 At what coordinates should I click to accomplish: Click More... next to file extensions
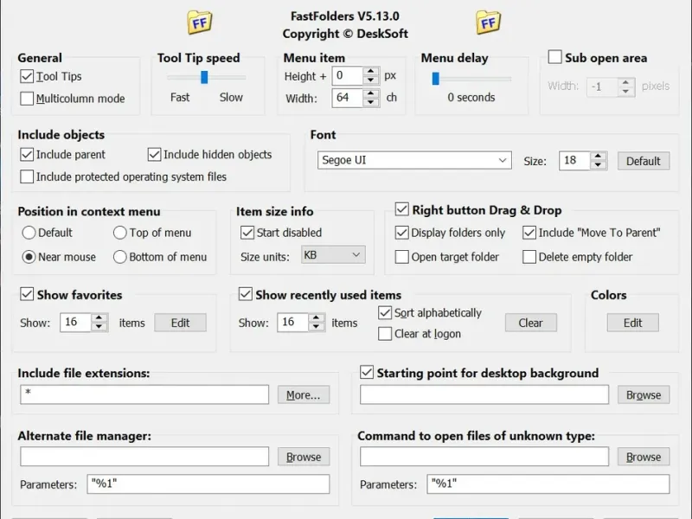[x=303, y=395]
